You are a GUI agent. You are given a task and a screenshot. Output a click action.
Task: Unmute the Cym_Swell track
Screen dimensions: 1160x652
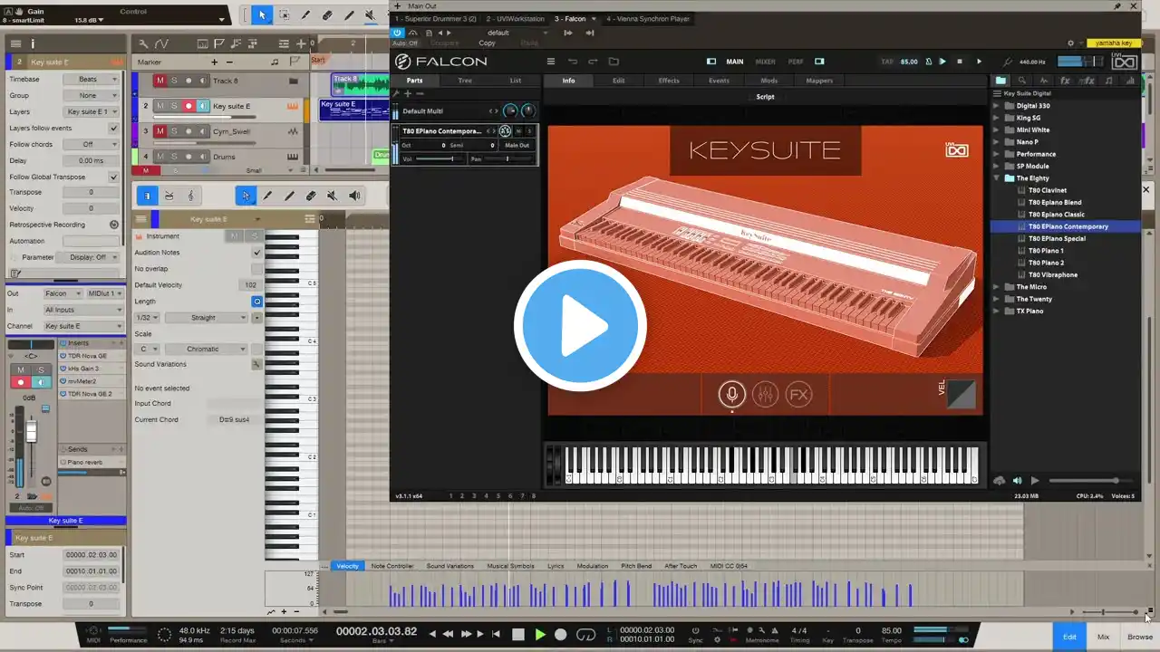click(160, 131)
